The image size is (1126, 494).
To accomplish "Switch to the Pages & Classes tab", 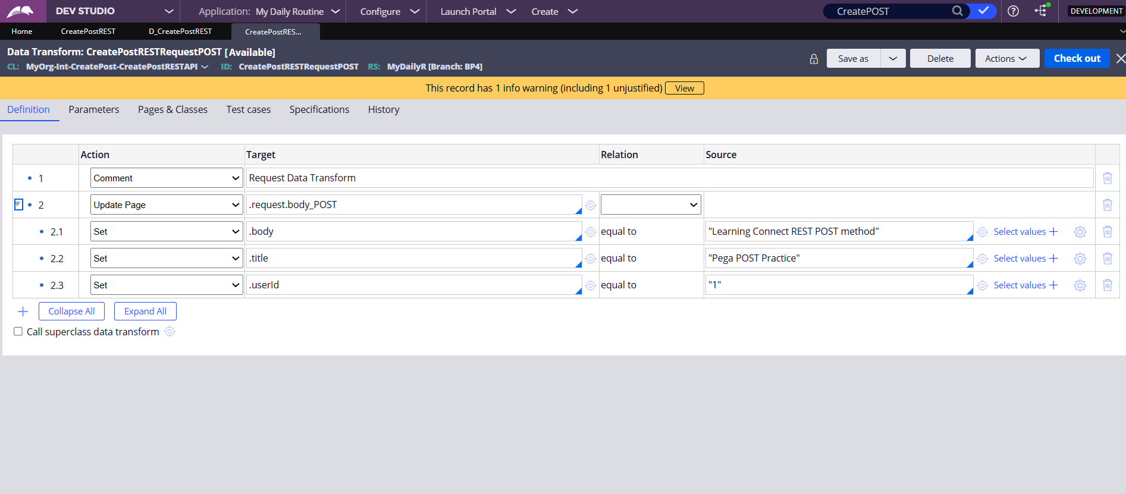I will click(172, 110).
